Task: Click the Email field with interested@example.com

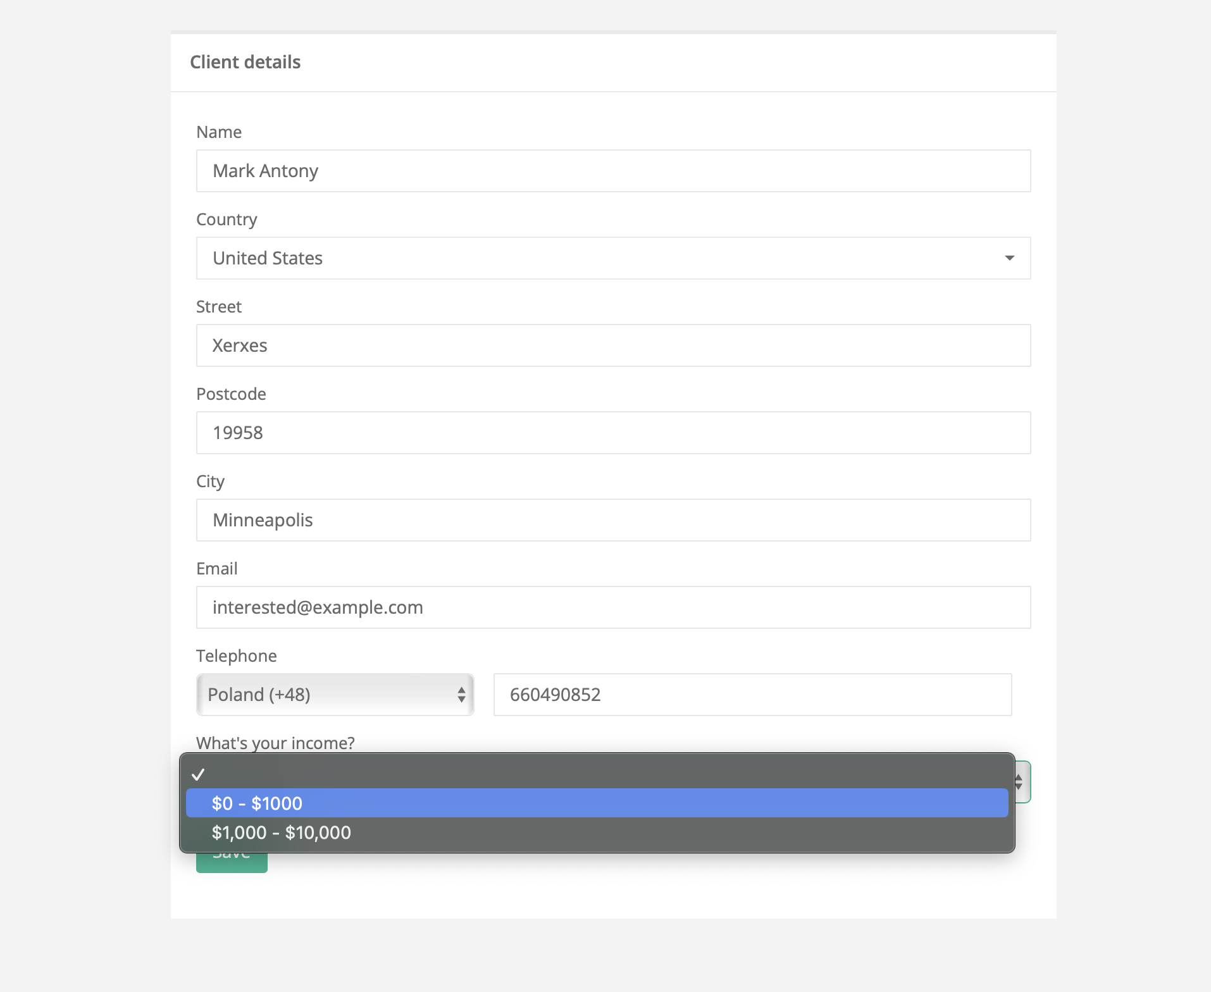Action: (x=612, y=607)
